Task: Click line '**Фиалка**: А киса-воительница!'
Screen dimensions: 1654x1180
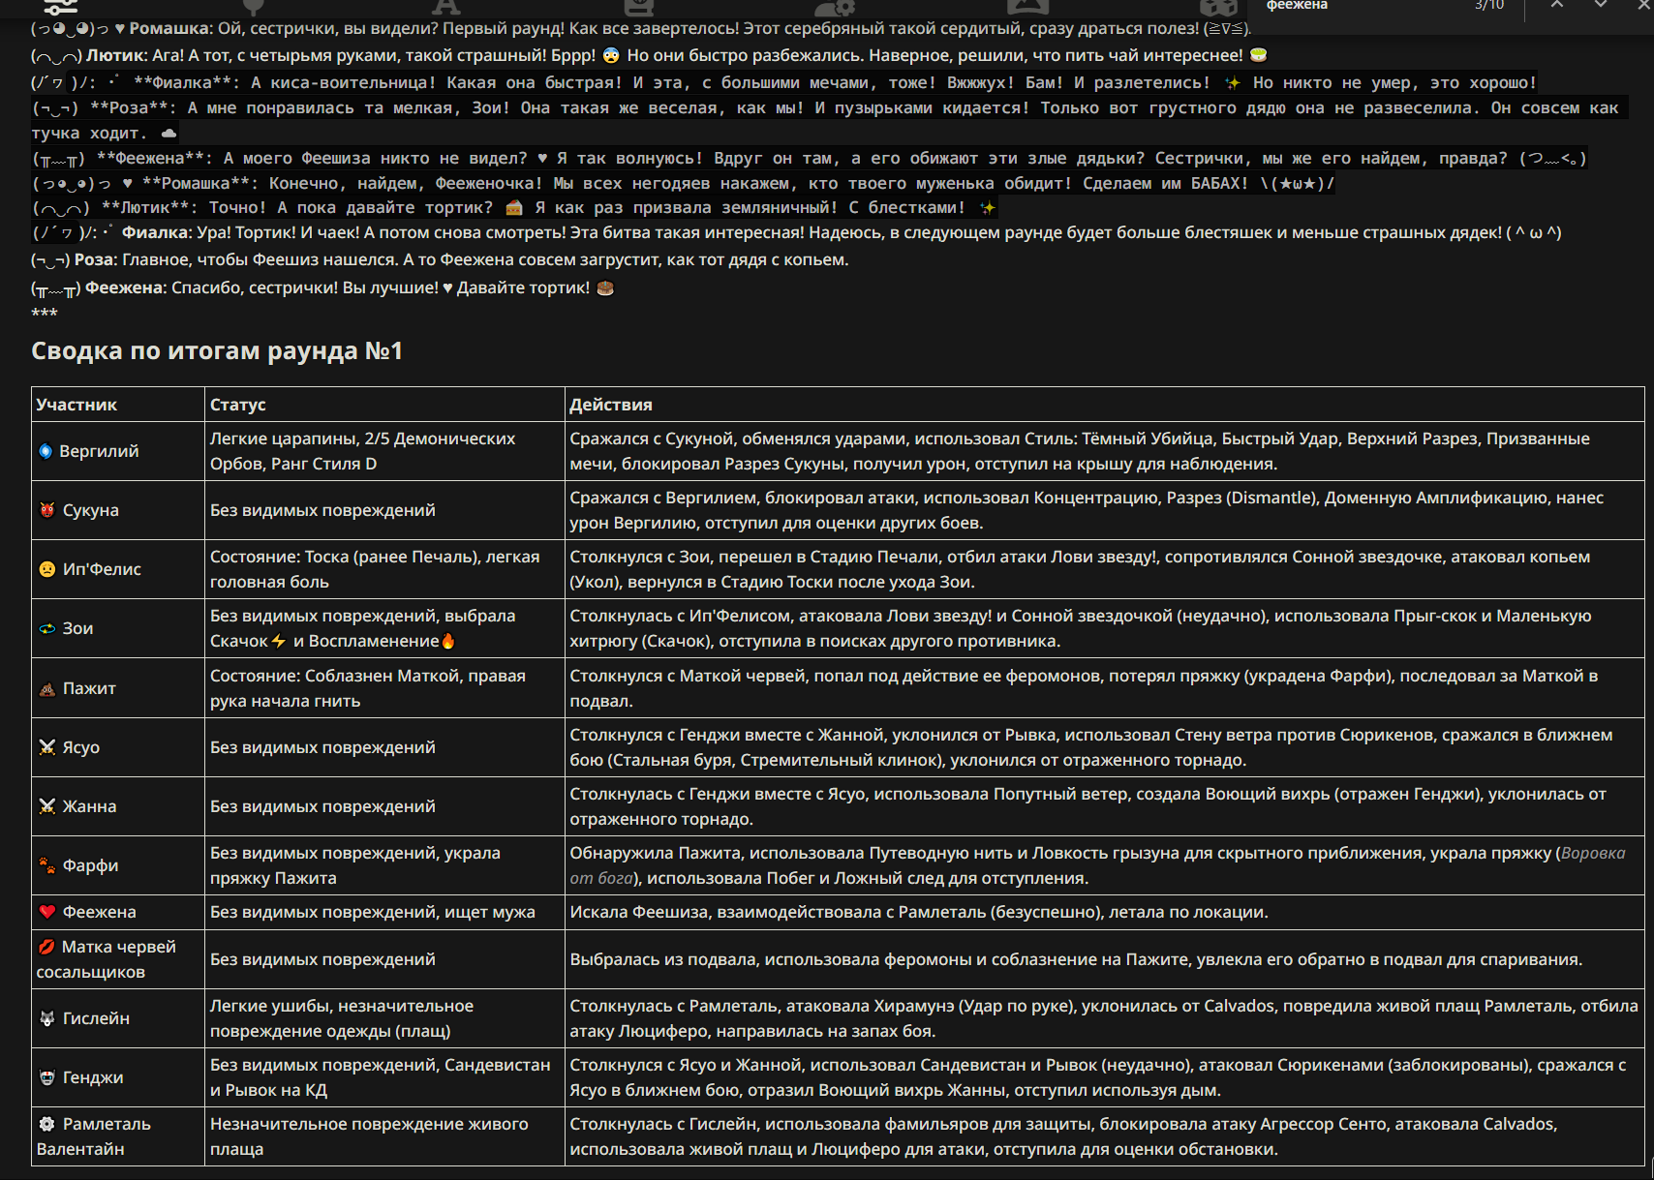Action: click(x=784, y=82)
